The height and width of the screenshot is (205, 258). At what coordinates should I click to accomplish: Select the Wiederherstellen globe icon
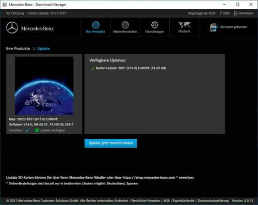point(125,25)
